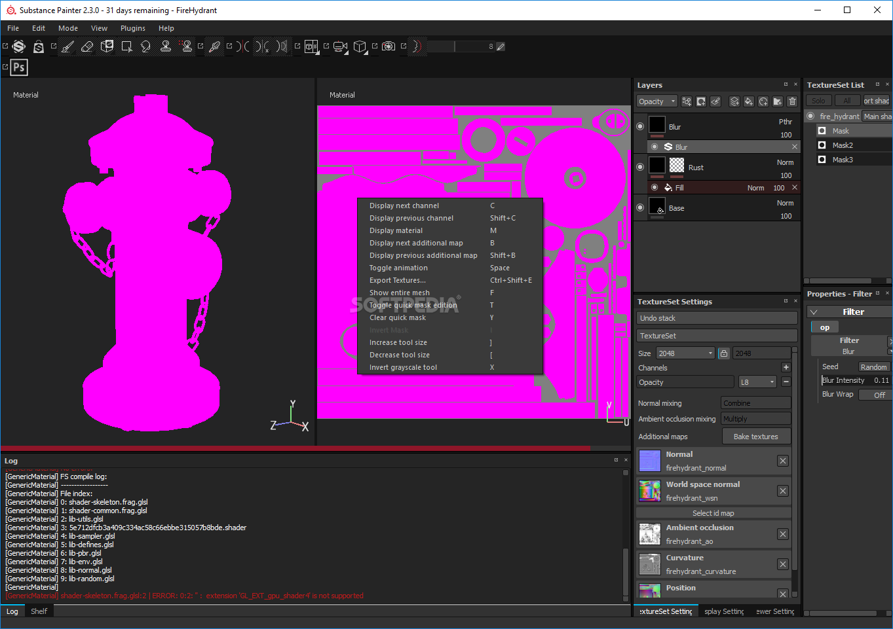Open the Normal mixing Combine dropdown
Screen dimensions: 893x629
click(756, 403)
